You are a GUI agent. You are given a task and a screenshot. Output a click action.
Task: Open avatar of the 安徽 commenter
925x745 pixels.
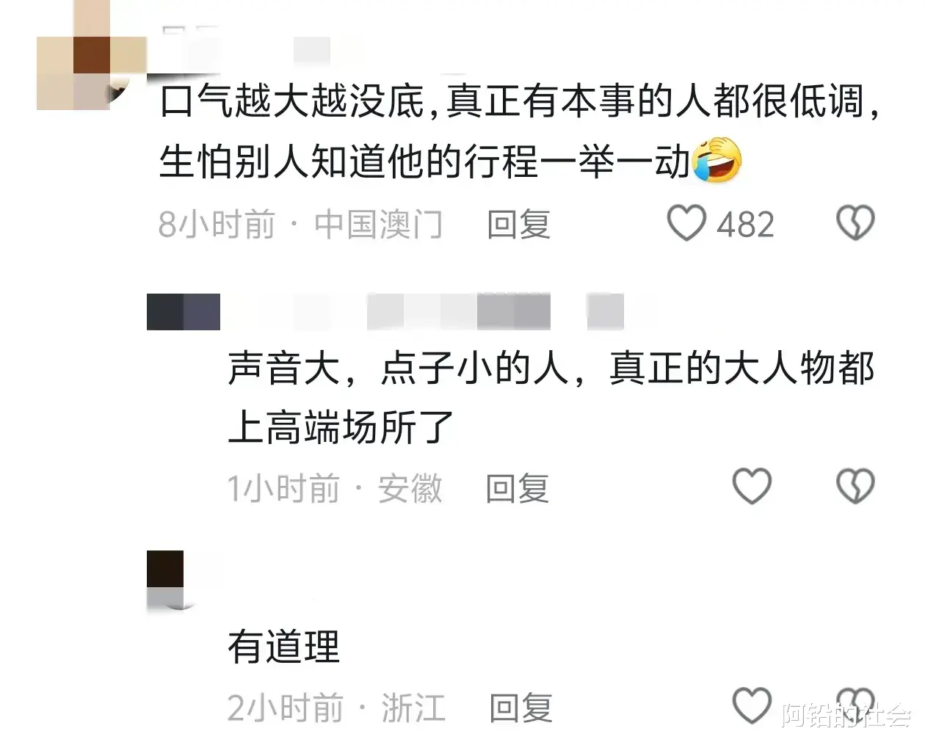[184, 312]
